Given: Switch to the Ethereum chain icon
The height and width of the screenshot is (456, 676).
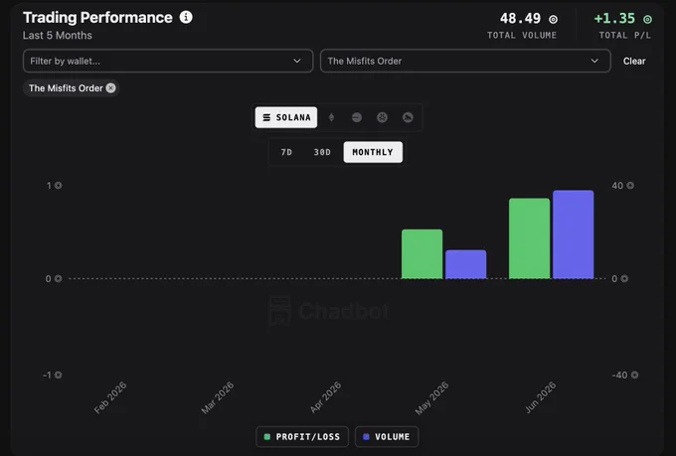Looking at the screenshot, I should (331, 117).
